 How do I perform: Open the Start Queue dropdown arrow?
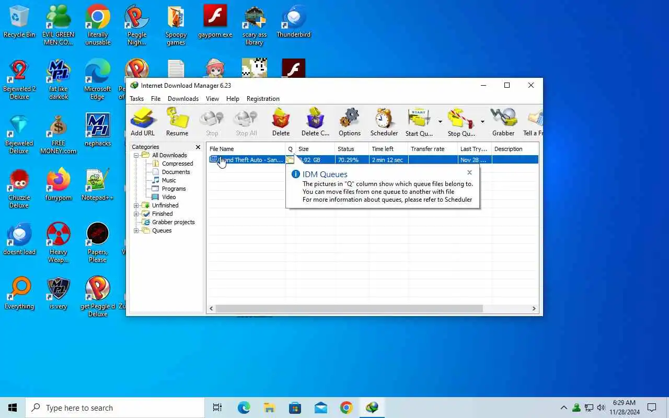pos(440,122)
